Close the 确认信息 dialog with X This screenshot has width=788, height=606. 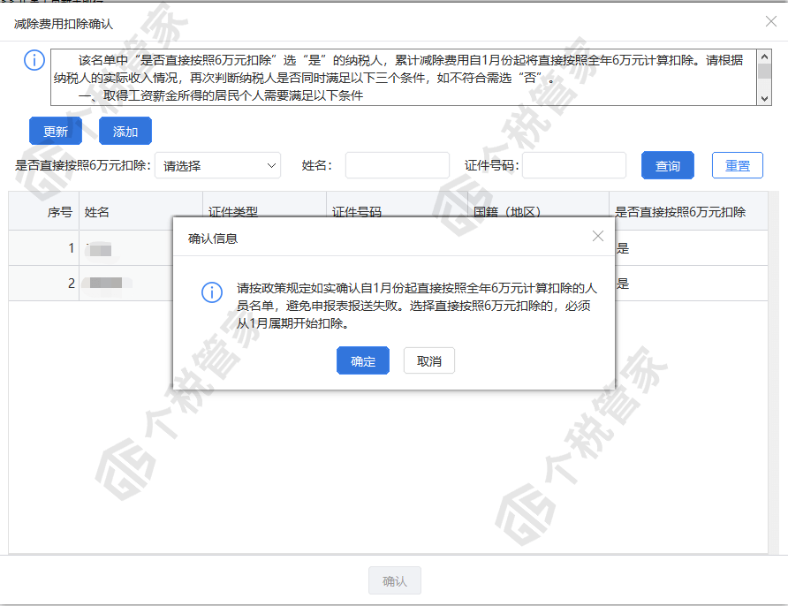click(x=597, y=236)
